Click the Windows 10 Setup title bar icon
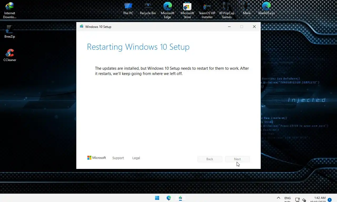This screenshot has height=202, width=337. pyautogui.click(x=82, y=27)
